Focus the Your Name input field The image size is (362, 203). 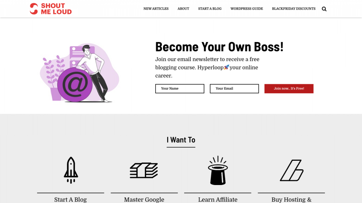tap(180, 88)
